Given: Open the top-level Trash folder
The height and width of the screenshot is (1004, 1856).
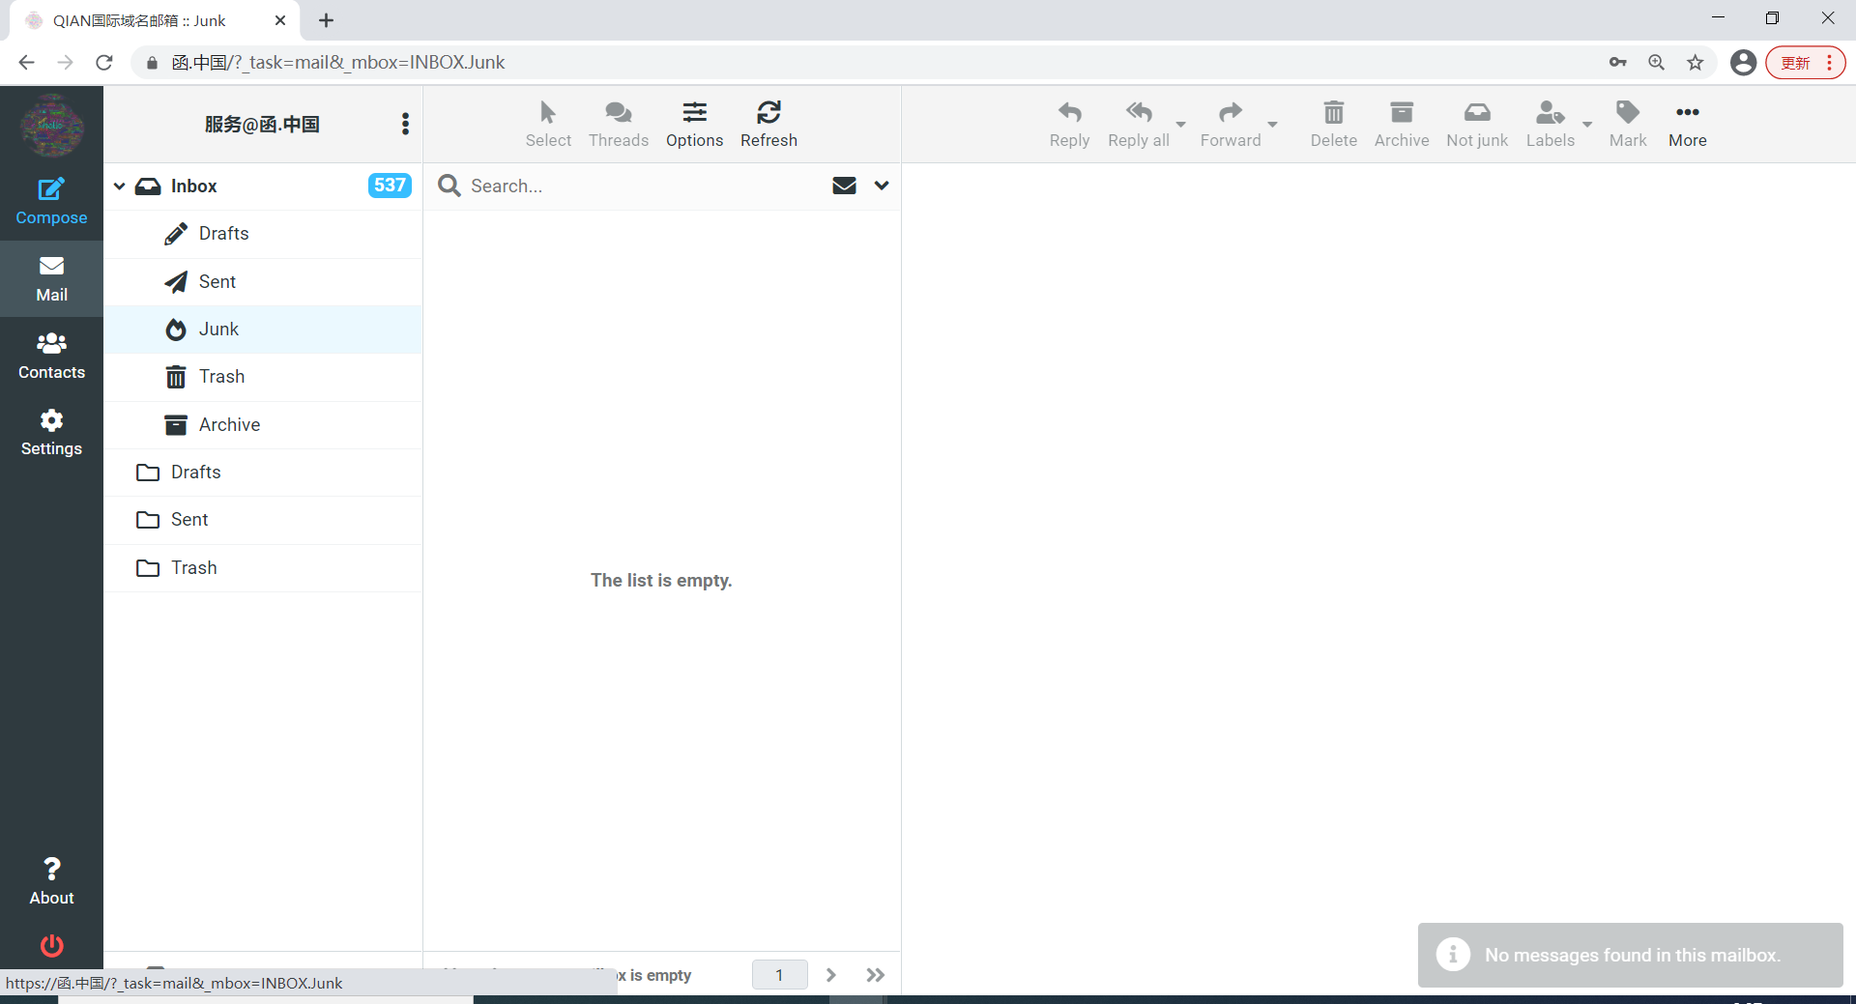Looking at the screenshot, I should [x=262, y=567].
